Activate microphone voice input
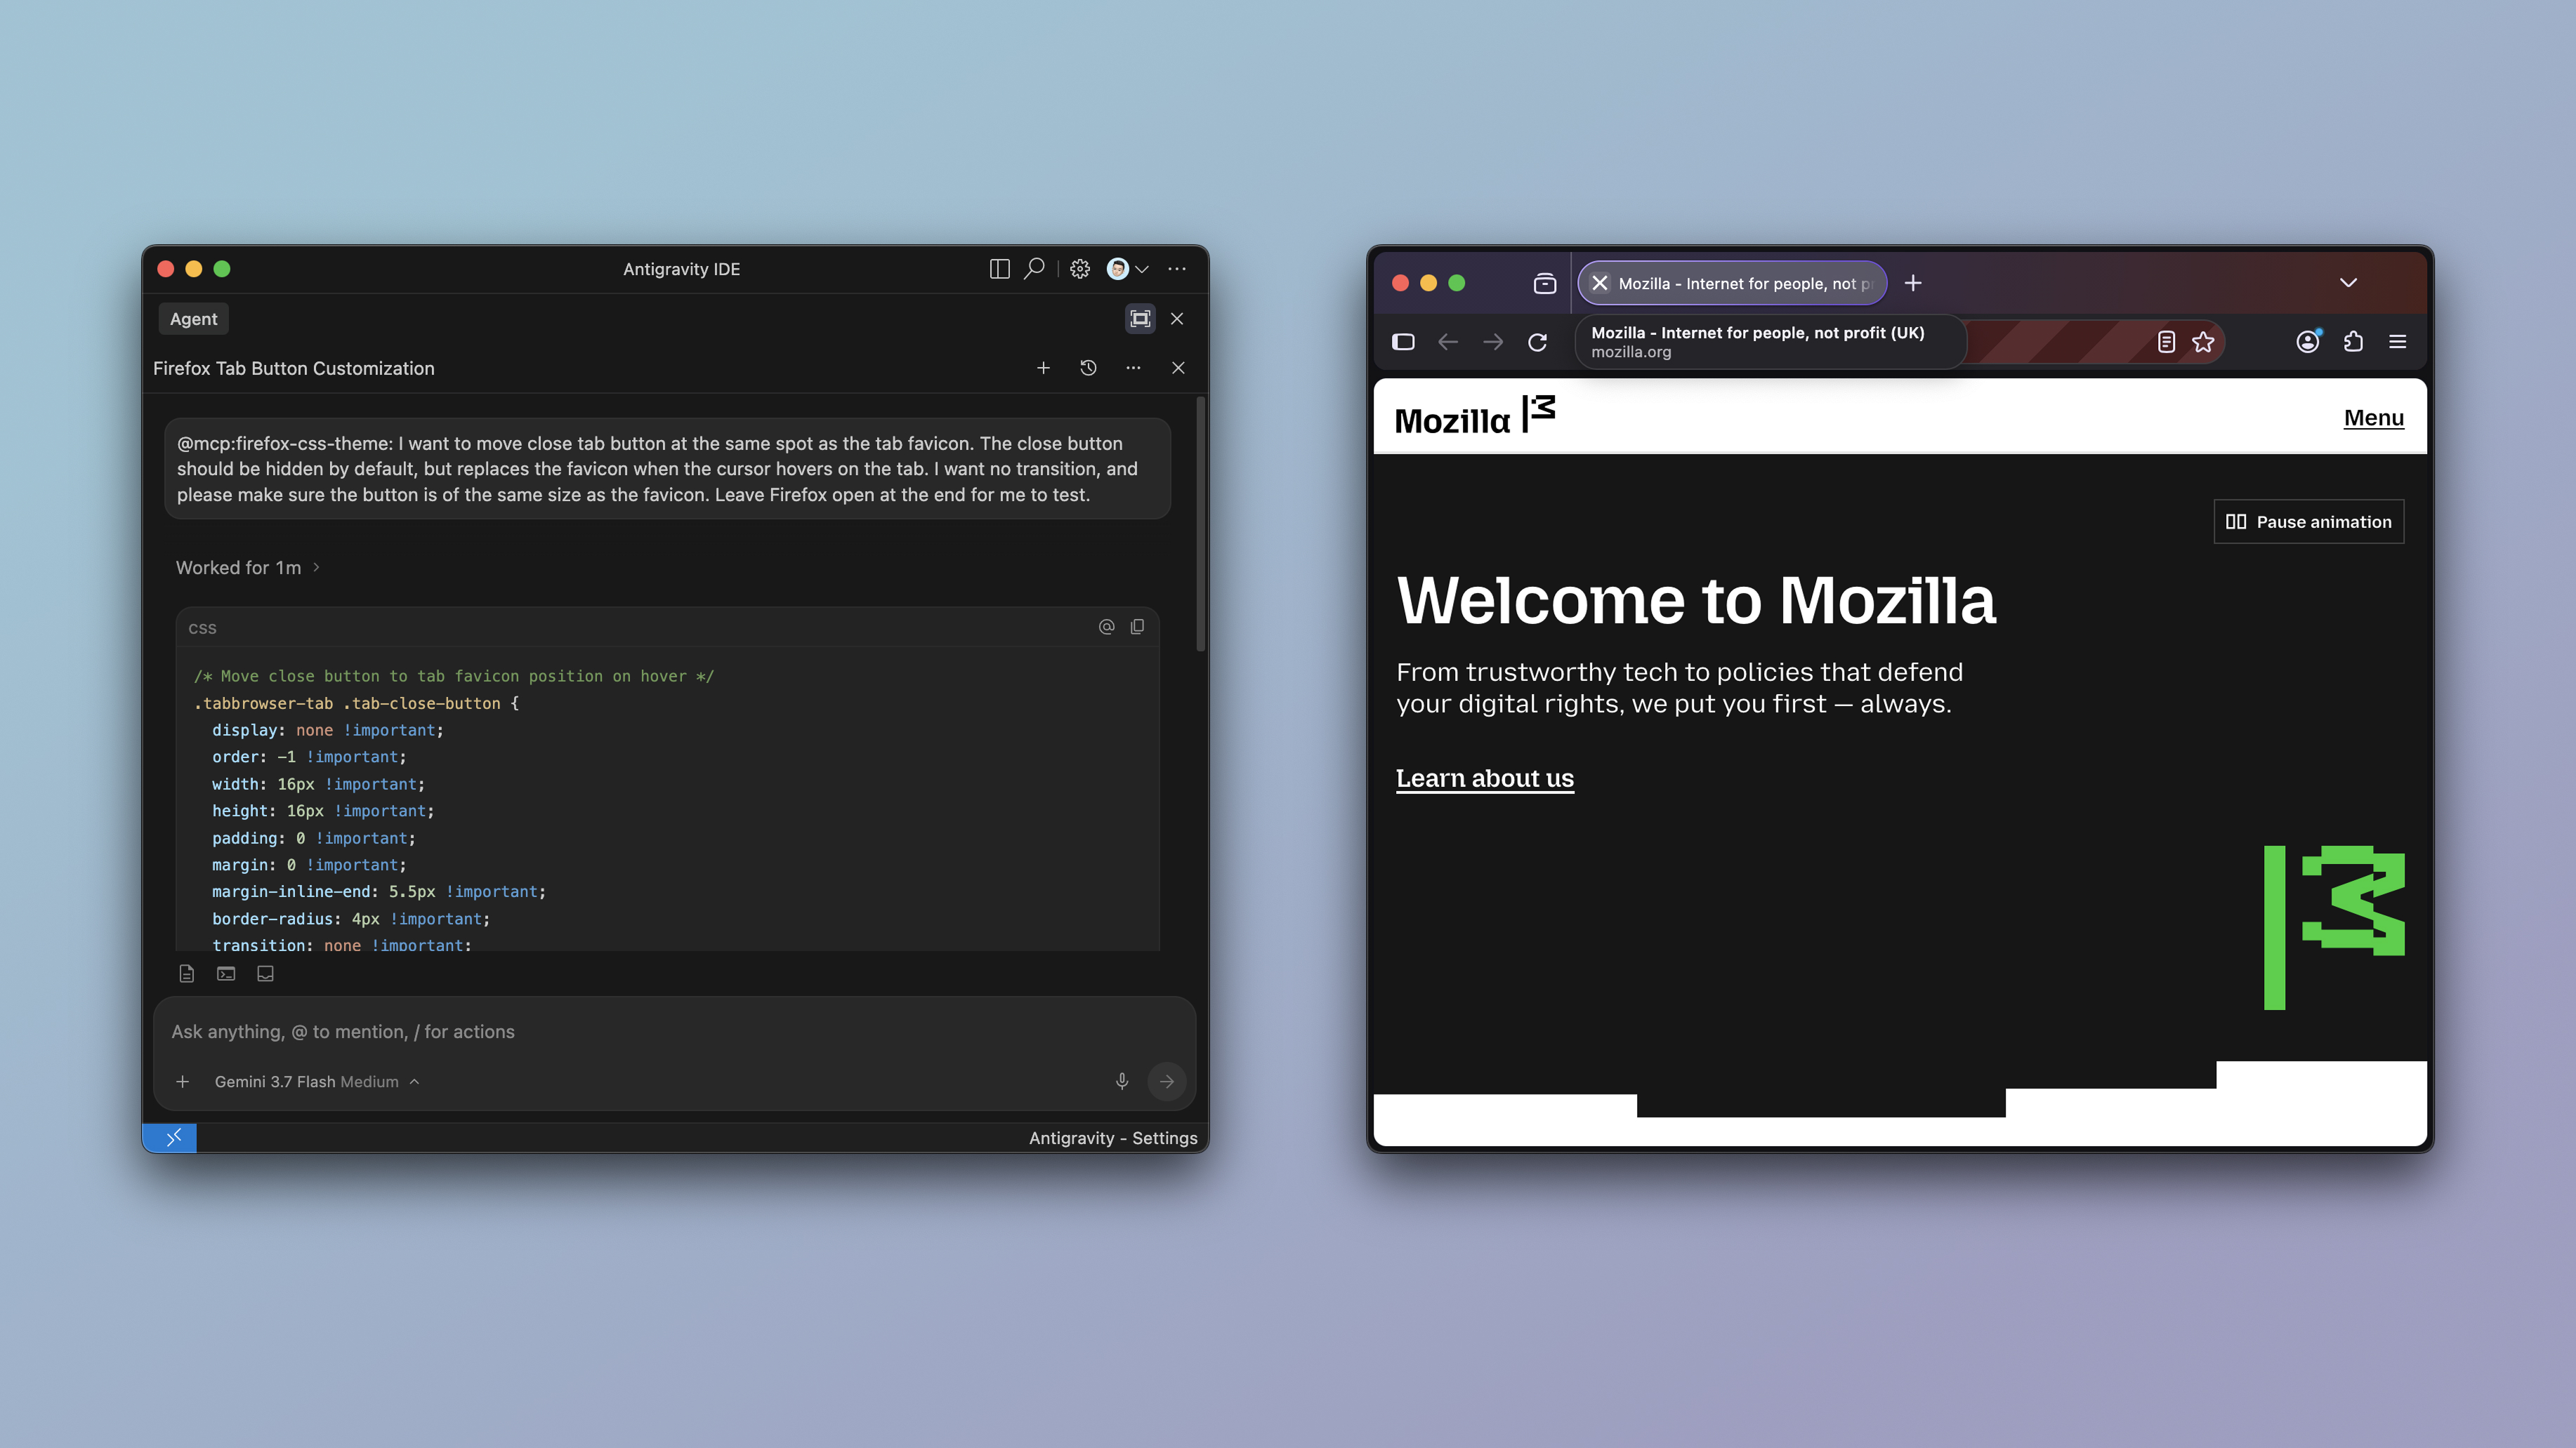Viewport: 2576px width, 1448px height. 1122,1081
